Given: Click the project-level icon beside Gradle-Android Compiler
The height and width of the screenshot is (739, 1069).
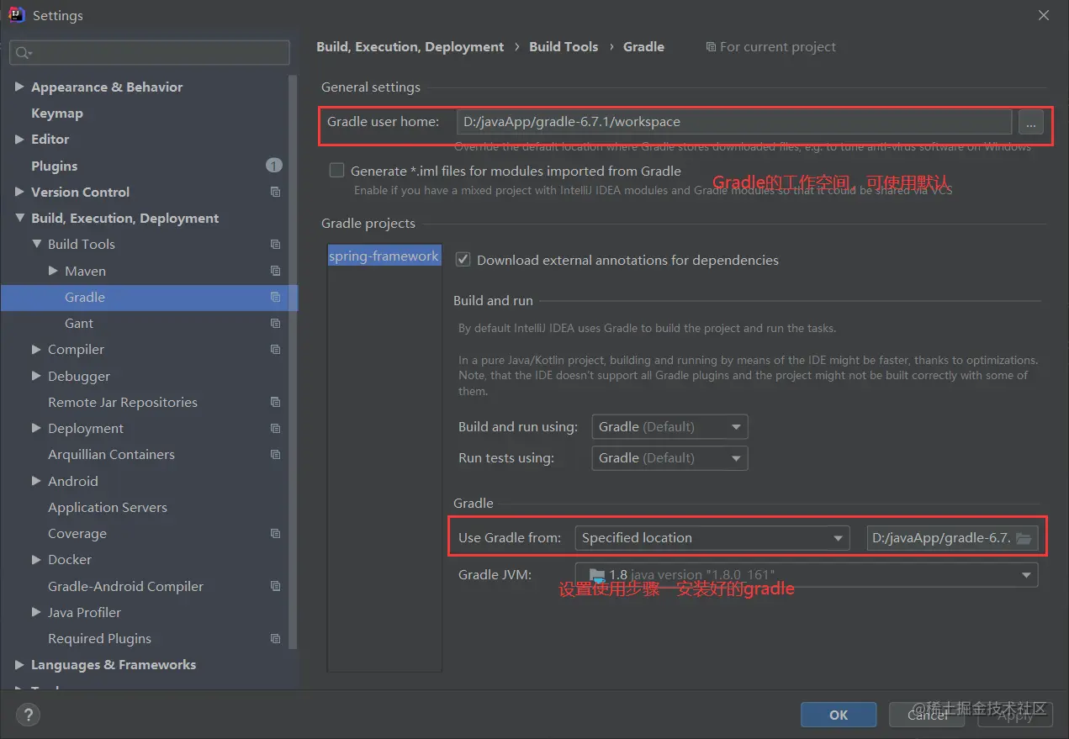Looking at the screenshot, I should coord(275,586).
